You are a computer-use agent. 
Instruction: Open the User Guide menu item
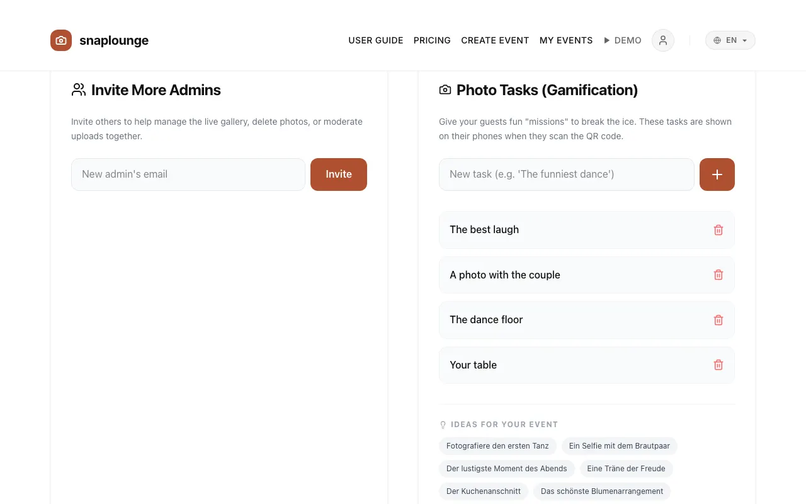point(376,40)
